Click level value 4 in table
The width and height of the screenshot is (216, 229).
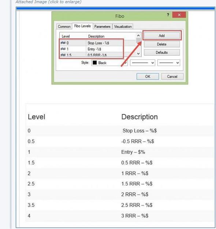pyautogui.click(x=29, y=216)
